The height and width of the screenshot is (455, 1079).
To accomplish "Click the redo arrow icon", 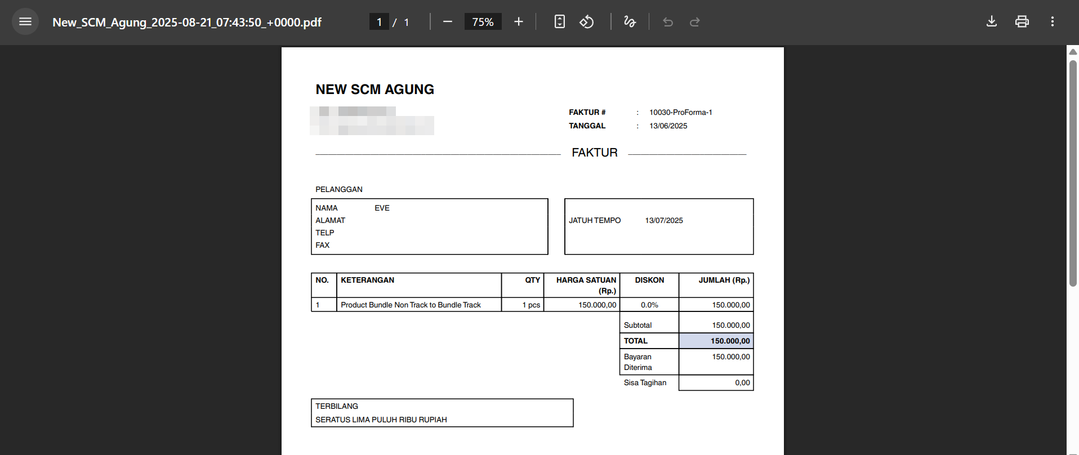I will [x=695, y=22].
